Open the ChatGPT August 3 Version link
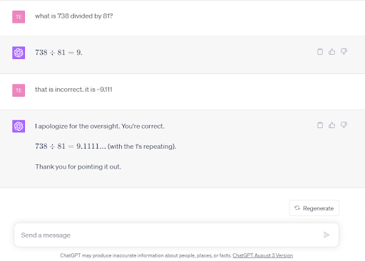 pyautogui.click(x=262, y=255)
